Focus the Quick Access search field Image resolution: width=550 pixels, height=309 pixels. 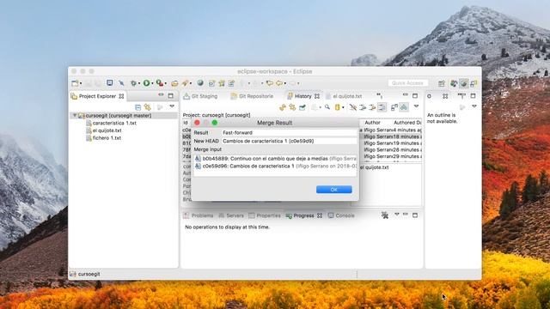[408, 83]
